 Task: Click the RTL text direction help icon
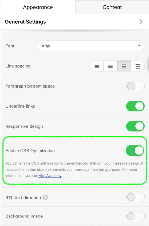(45, 197)
